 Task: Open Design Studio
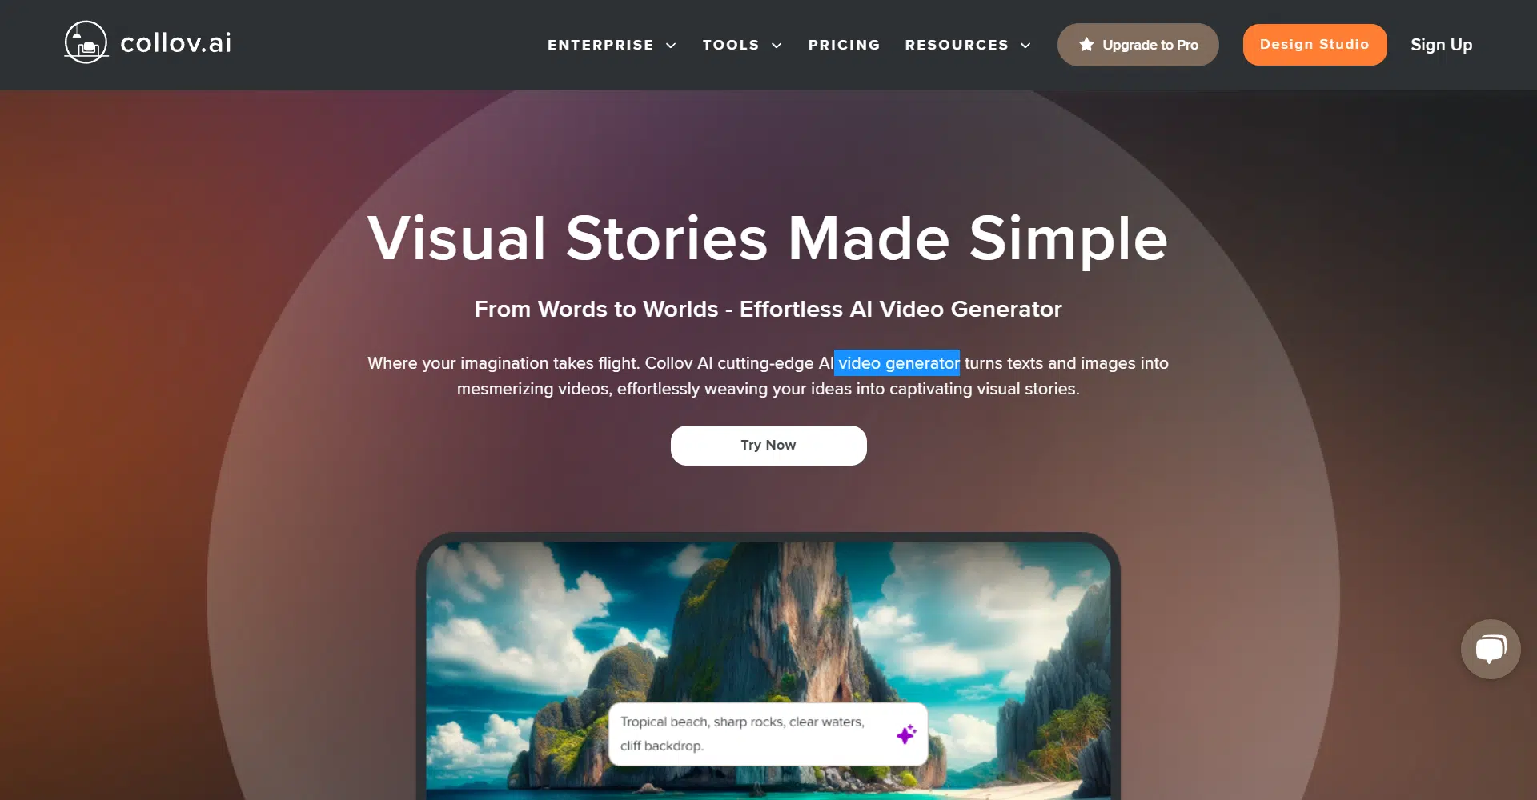click(1314, 45)
